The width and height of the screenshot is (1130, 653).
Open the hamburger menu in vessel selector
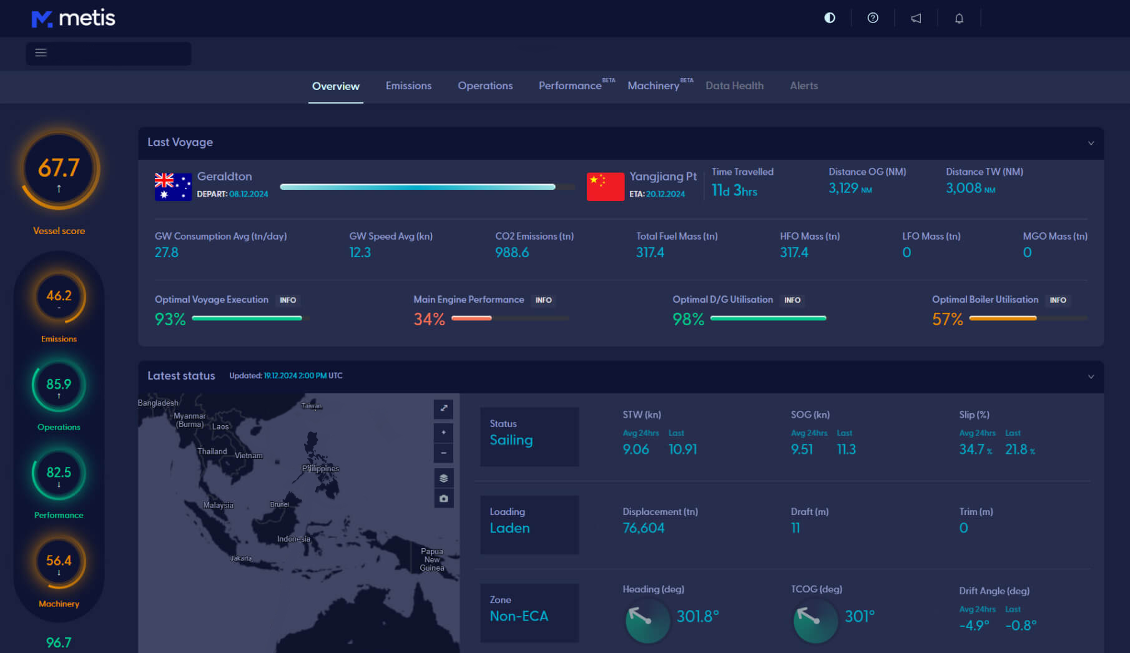point(41,53)
